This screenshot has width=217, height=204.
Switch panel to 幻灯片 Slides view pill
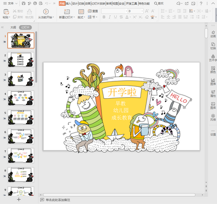pos(25,27)
